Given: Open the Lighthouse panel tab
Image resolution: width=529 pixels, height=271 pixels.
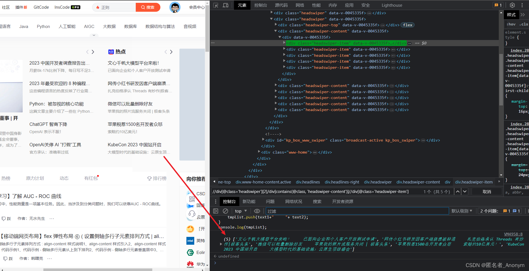Looking at the screenshot, I should tap(392, 5).
